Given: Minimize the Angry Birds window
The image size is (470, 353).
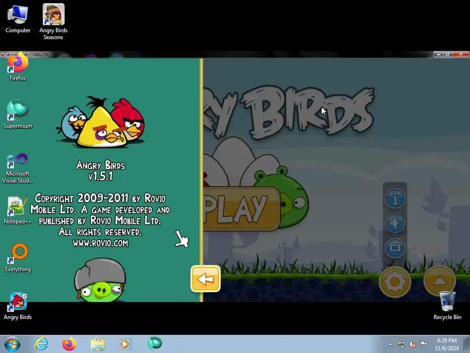Looking at the screenshot, I should tap(438, 54).
